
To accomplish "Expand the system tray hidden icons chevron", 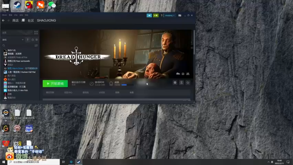I will click(x=268, y=162).
